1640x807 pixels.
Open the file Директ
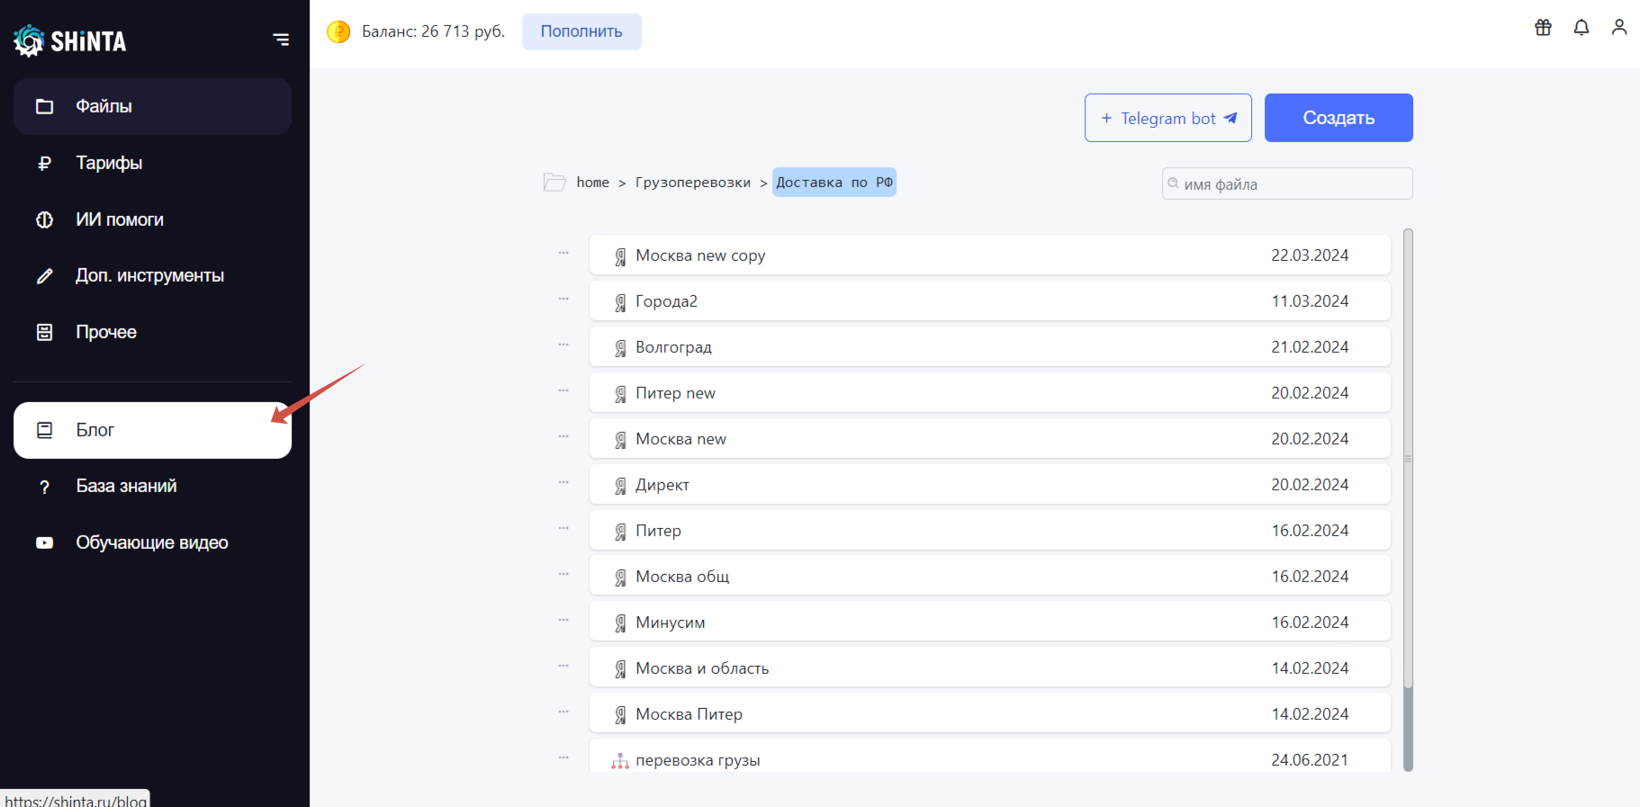click(990, 485)
